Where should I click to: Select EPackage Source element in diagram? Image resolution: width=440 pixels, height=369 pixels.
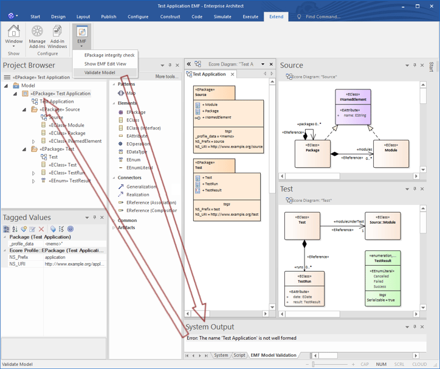click(x=229, y=119)
